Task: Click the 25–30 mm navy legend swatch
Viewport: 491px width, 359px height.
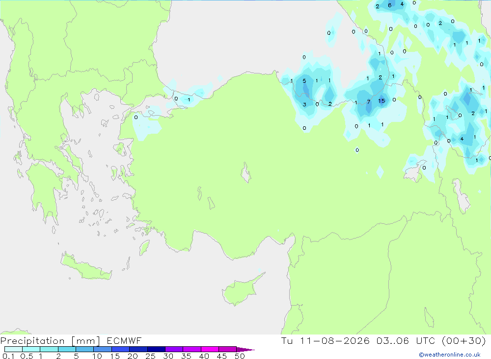Action: point(156,349)
